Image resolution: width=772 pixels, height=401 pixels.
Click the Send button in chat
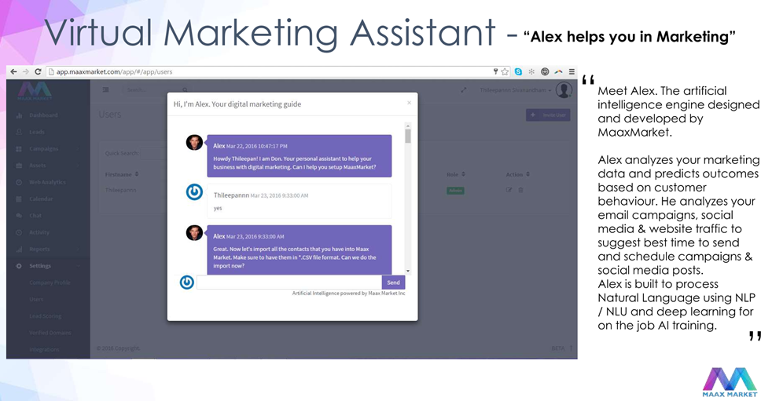[393, 282]
